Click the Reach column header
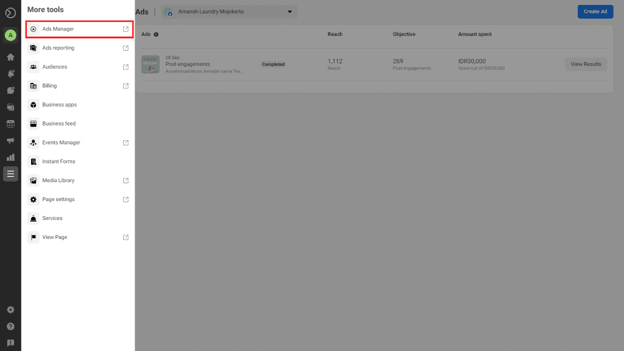624x351 pixels. point(335,34)
